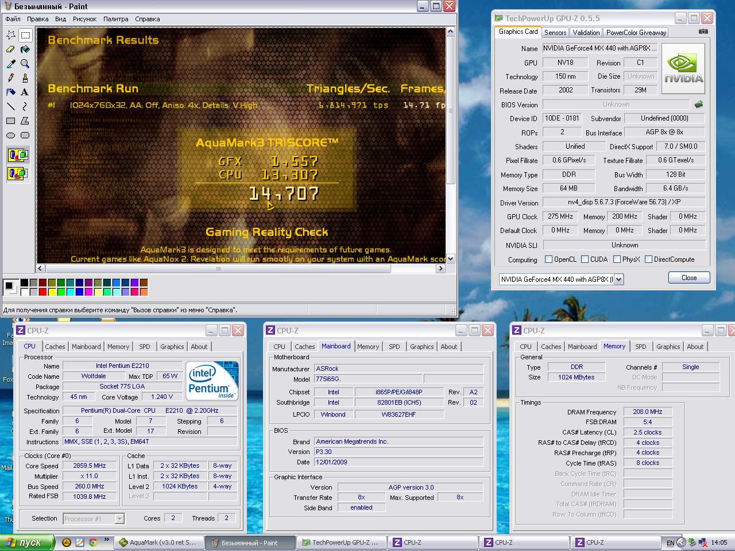Screen dimensions: 735x551
Task: Open the Рисунок menu in Paint
Action: [x=84, y=19]
